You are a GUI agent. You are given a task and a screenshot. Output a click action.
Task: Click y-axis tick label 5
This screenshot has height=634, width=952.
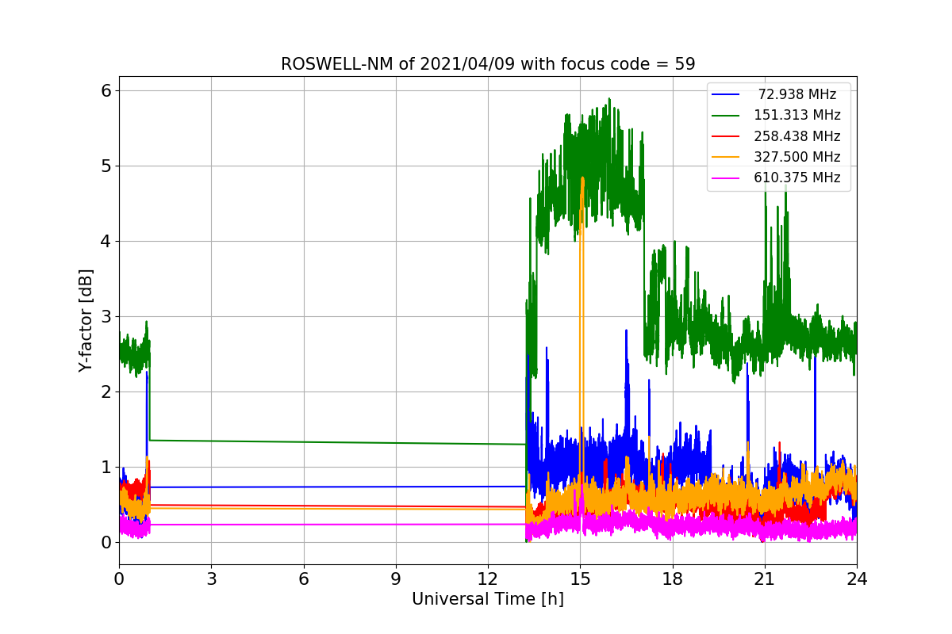[x=106, y=166]
